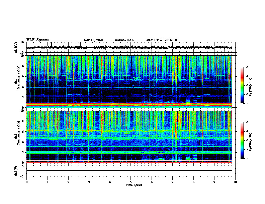Click the "-3" label on ch.1 colorbar
Viewport: 265px width, 204px height.
click(247, 67)
